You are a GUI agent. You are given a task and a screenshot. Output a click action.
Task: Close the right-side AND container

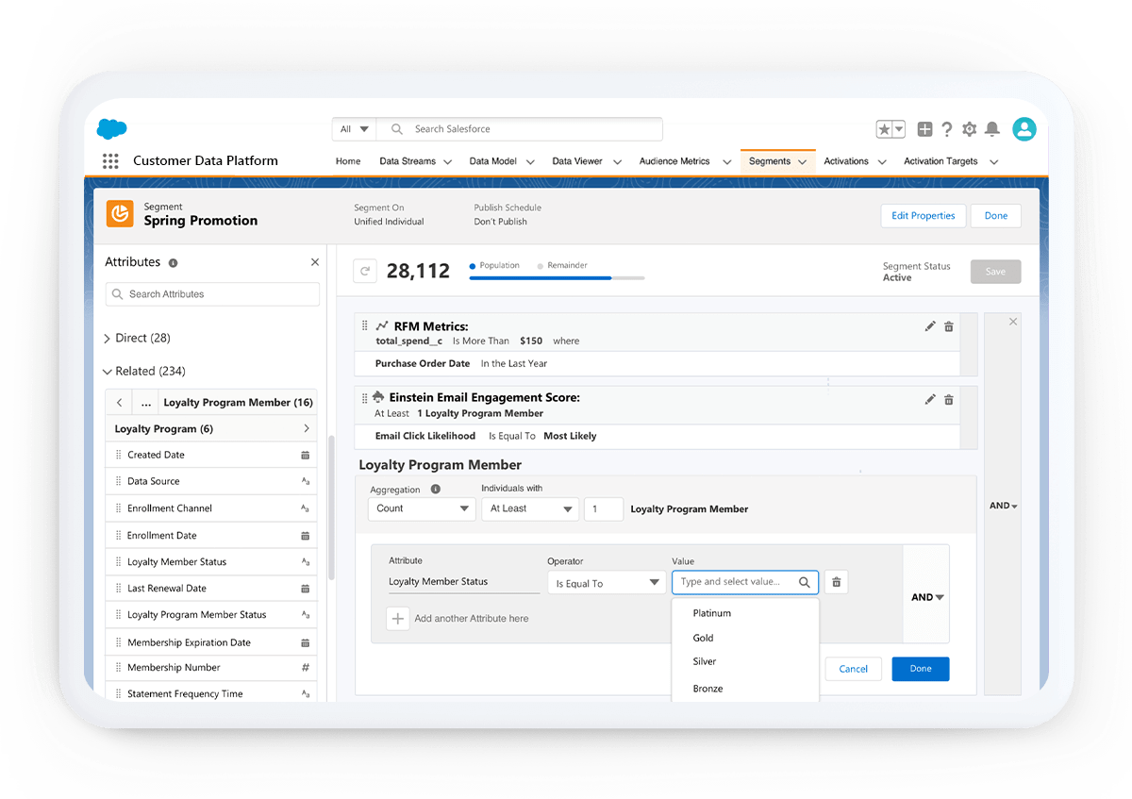pos(1013,322)
